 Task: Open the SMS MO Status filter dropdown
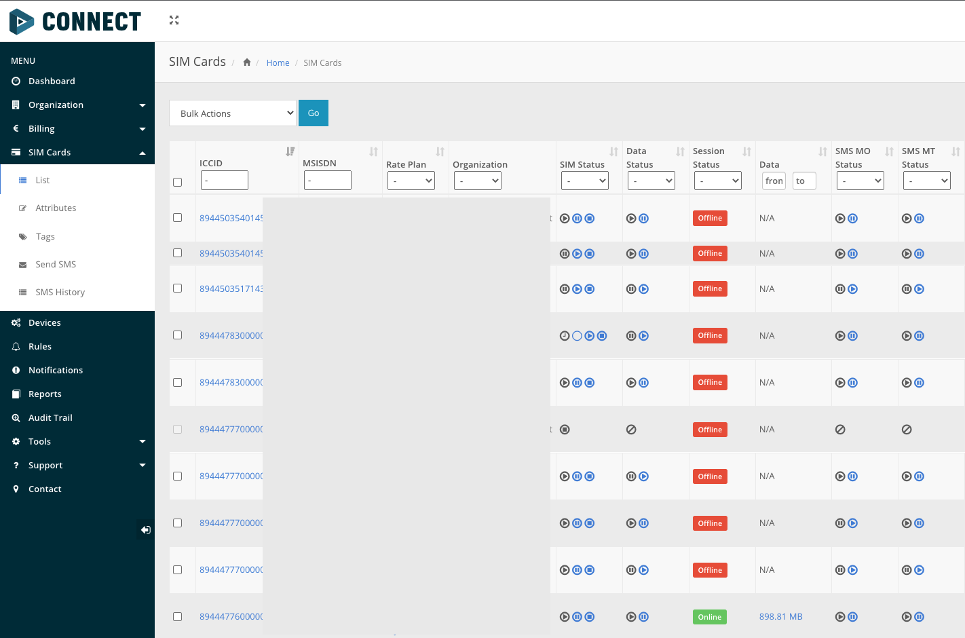click(860, 181)
